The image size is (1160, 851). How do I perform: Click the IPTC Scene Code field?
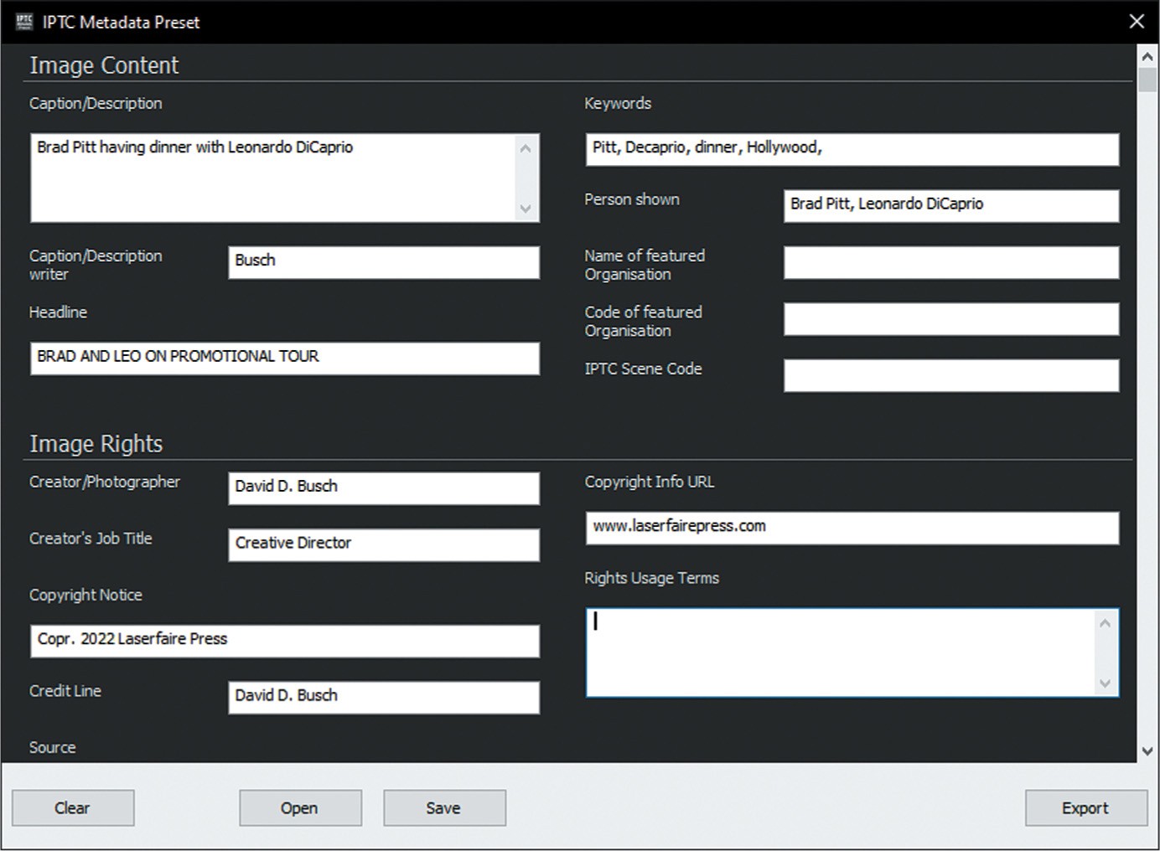point(951,375)
